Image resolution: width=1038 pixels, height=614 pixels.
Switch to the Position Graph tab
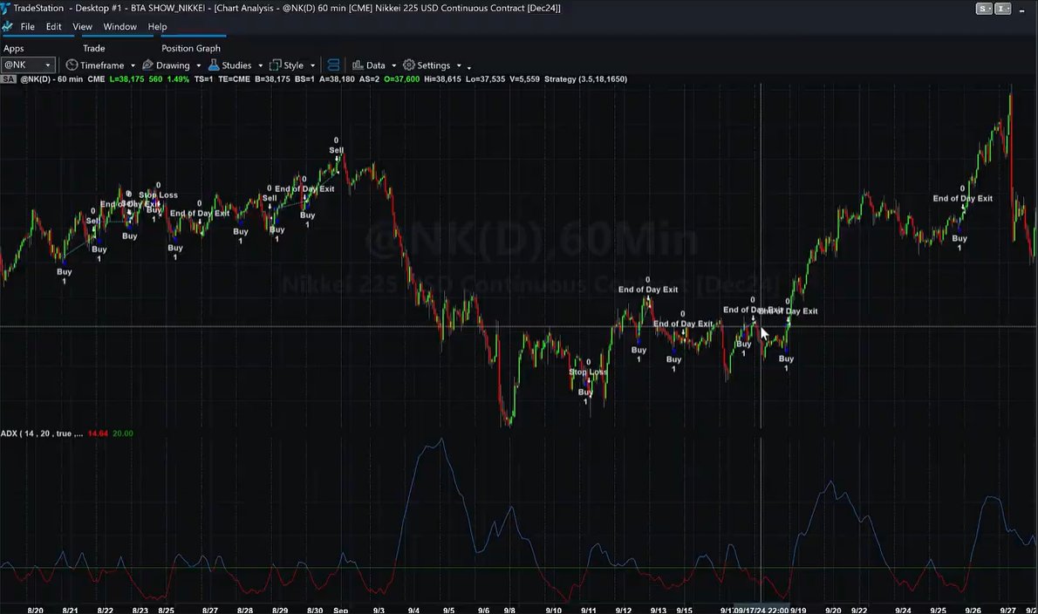pos(191,48)
